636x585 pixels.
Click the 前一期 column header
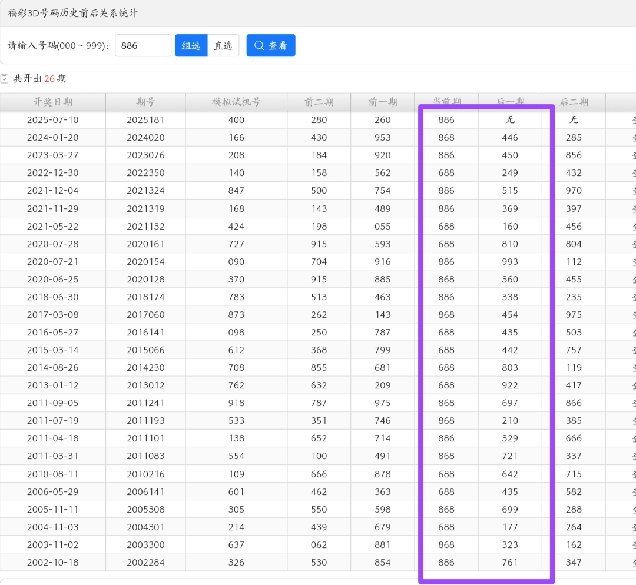click(x=383, y=102)
